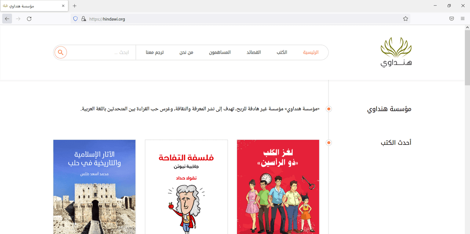Minimize the browser window
470x234 pixels.
(x=435, y=5)
